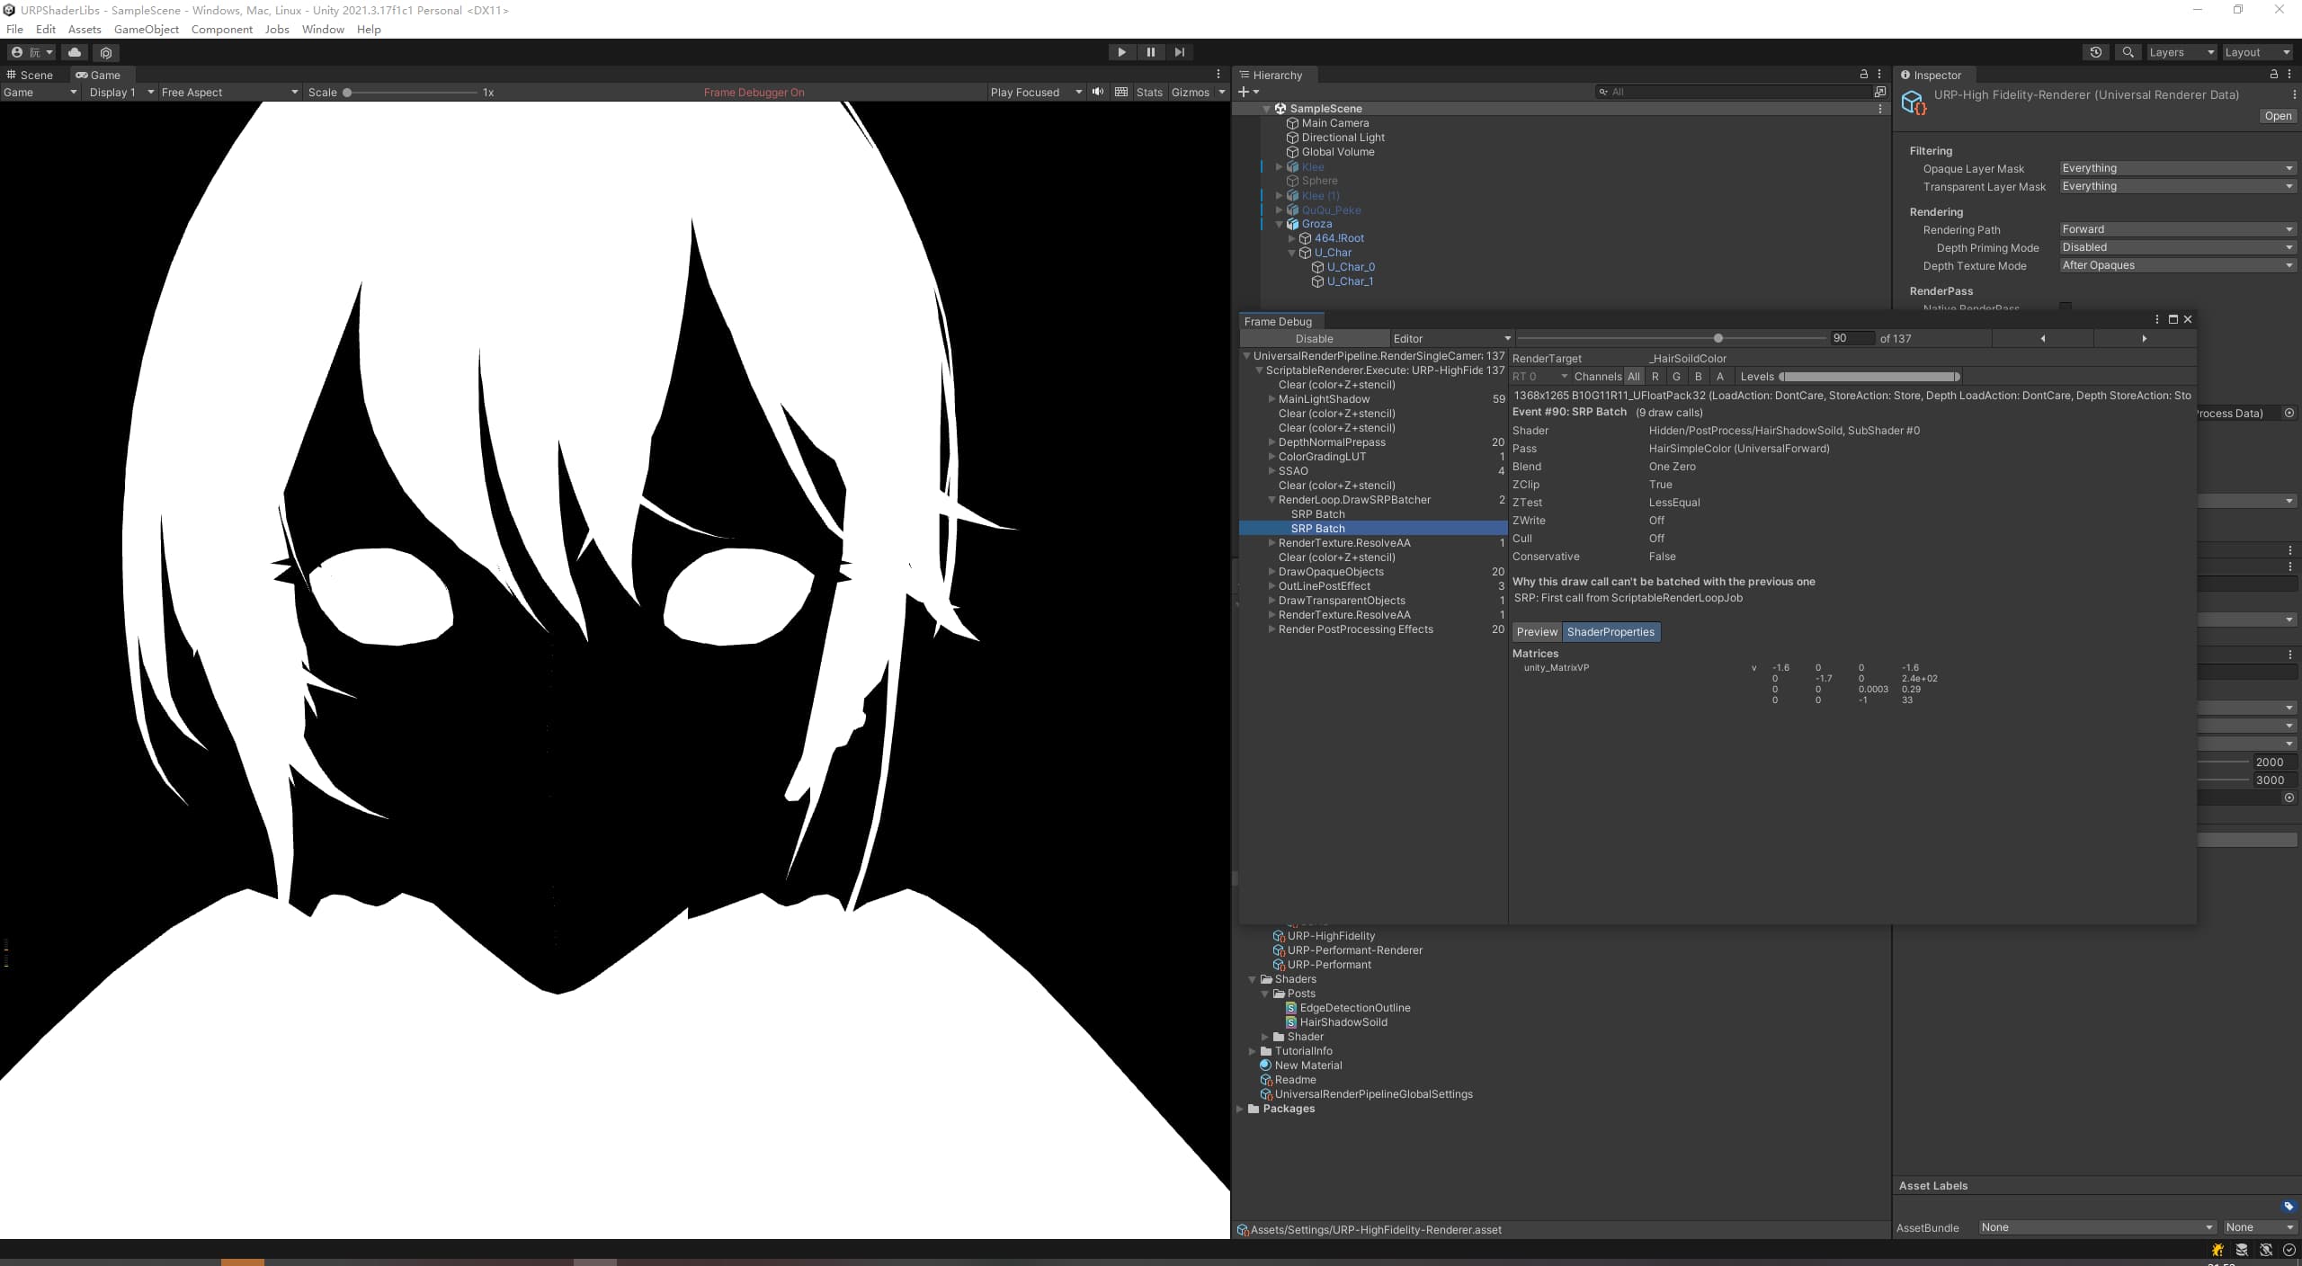Open the Frame Debug window options menu
This screenshot has height=1266, width=2302.
[2157, 319]
